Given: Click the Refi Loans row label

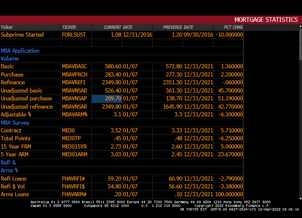Looking at the screenshot, I should click(x=14, y=179).
